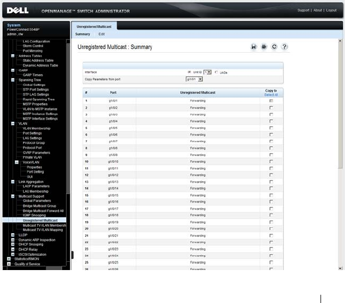Open the Unit ID dropdown
Image resolution: width=353 pixels, height=303 pixels.
pyautogui.click(x=208, y=72)
